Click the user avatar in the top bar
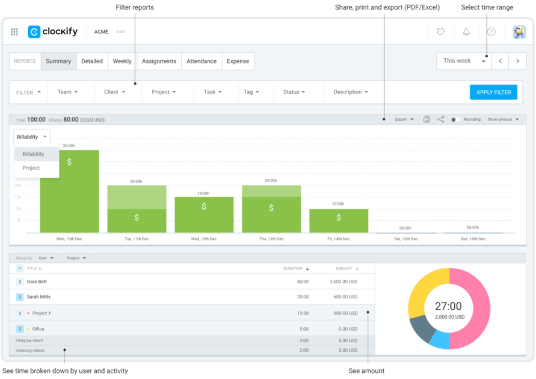The width and height of the screenshot is (536, 379). 518,31
